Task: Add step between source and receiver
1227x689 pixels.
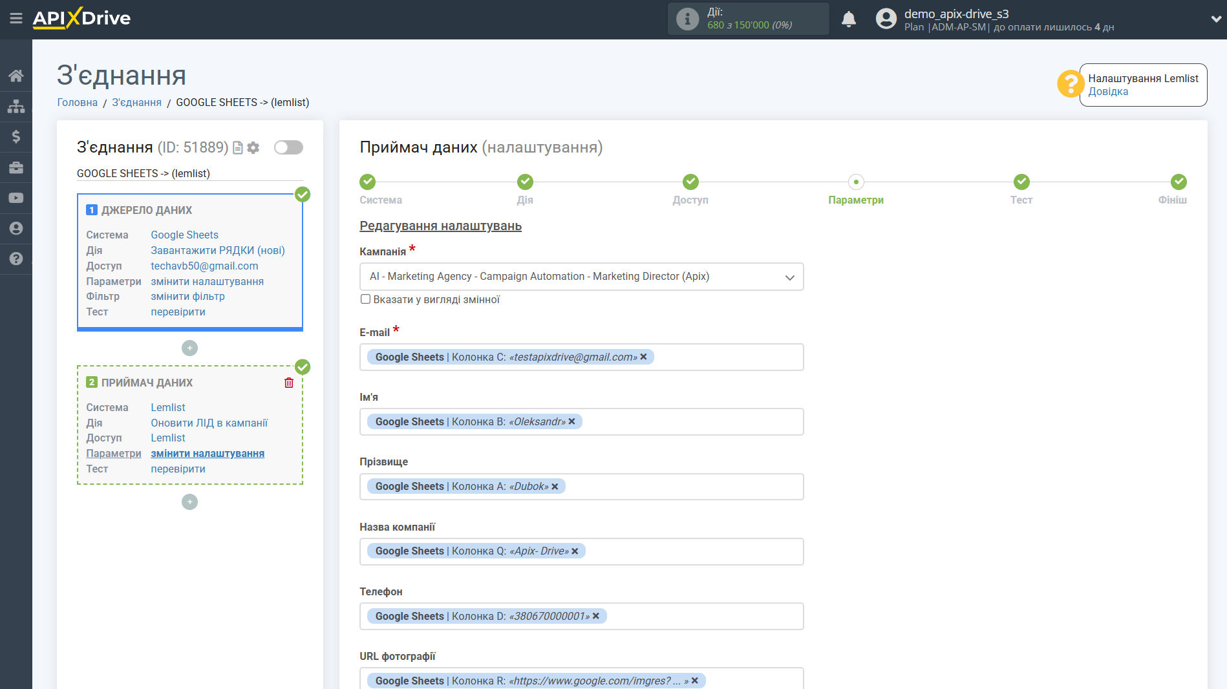Action: click(x=189, y=348)
